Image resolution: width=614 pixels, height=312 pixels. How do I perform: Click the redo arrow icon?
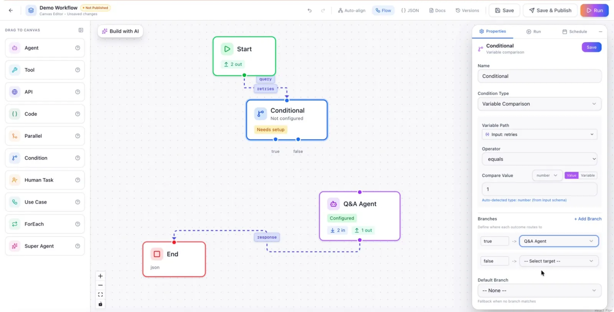coord(323,10)
